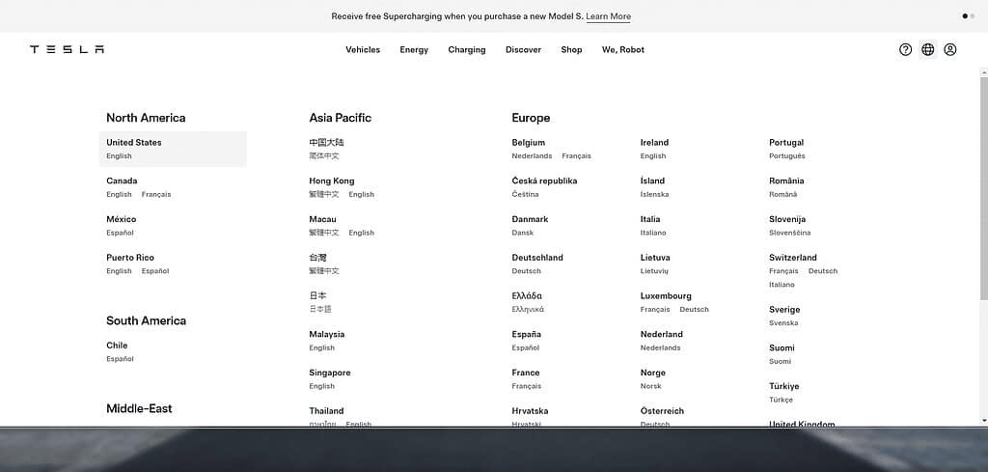The height and width of the screenshot is (472, 988).
Task: Choose Luxembourg Deutsch
Action: (x=695, y=310)
